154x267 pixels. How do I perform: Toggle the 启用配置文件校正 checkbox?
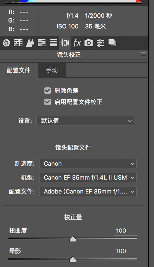pos(48,102)
